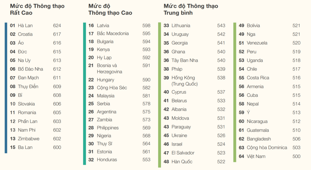Click the "Mức độ Thông thạo Cao" heading
The width and height of the screenshot is (311, 170).
click(x=110, y=9)
